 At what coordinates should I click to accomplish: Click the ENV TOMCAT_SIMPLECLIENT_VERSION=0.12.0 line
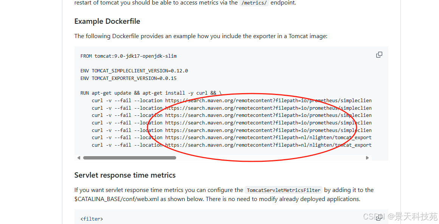134,71
